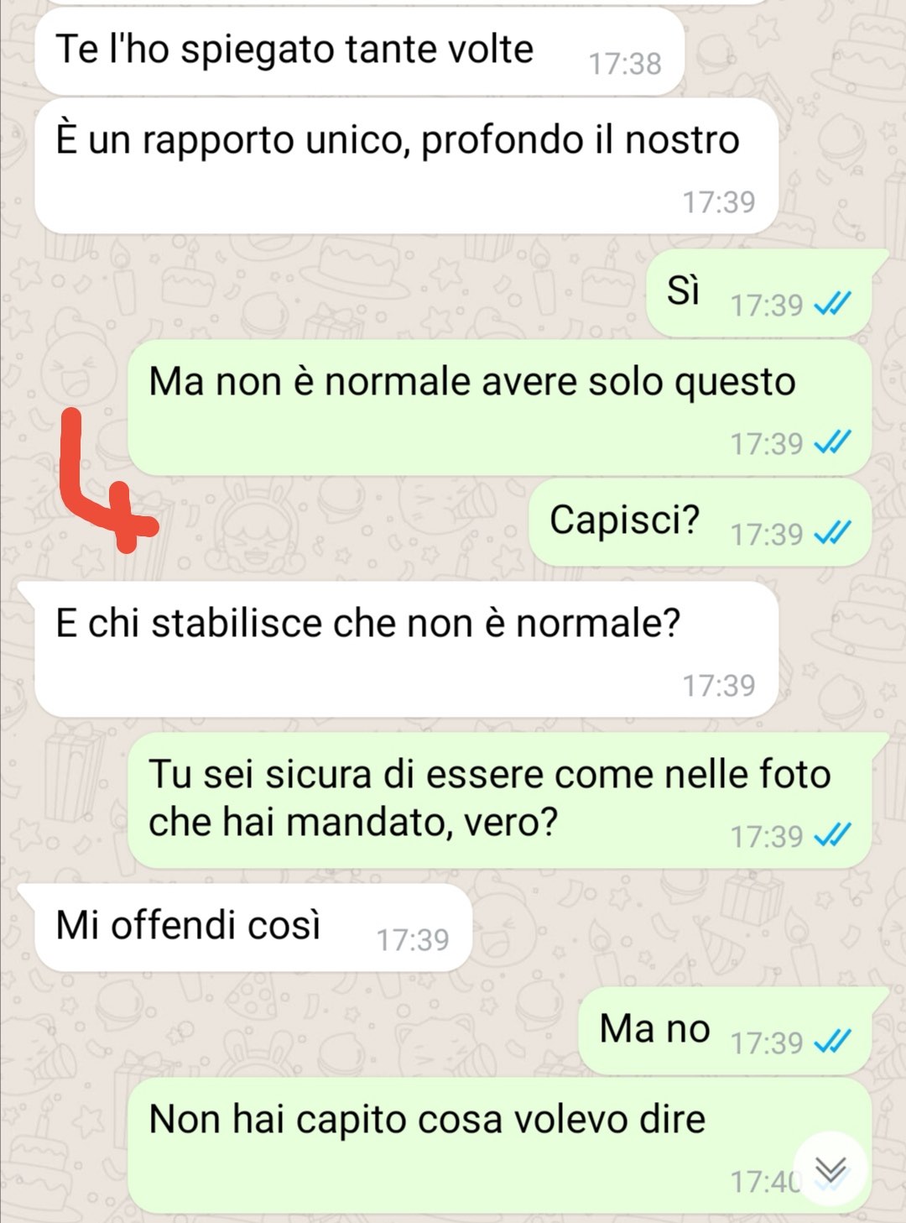Tap the scroll-to-bottom double chevron button
906x1223 pixels.
click(830, 1169)
